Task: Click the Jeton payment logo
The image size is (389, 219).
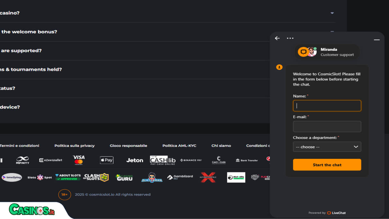Action: point(135,160)
